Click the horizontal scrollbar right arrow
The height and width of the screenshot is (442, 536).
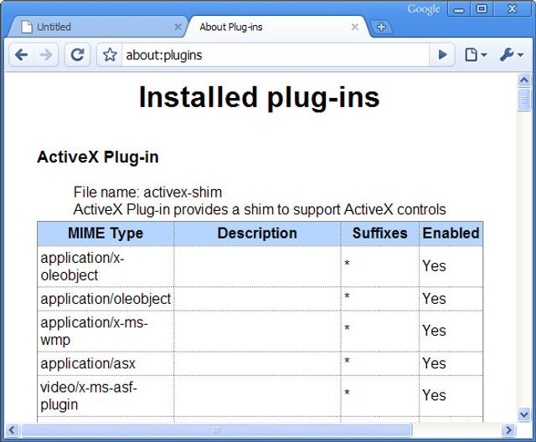coord(508,429)
